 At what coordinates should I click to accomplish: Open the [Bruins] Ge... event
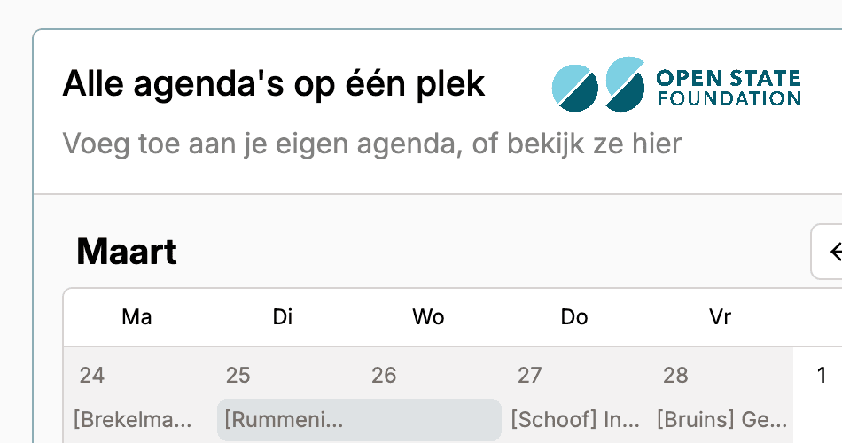(x=721, y=419)
